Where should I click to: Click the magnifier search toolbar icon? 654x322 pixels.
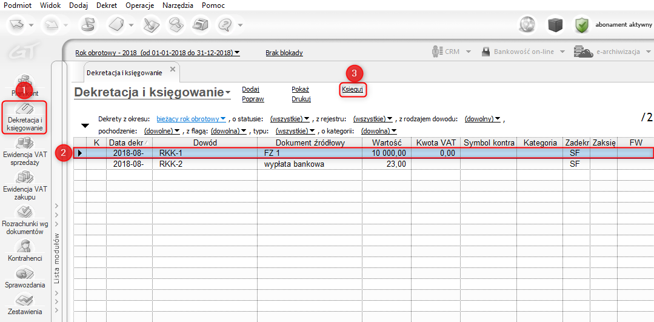point(175,25)
